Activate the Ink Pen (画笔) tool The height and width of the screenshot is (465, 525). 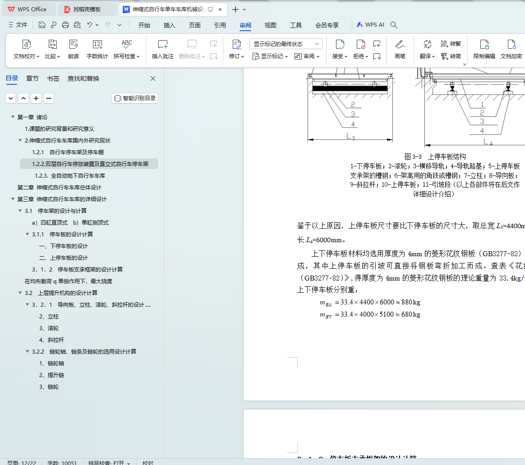(x=400, y=49)
